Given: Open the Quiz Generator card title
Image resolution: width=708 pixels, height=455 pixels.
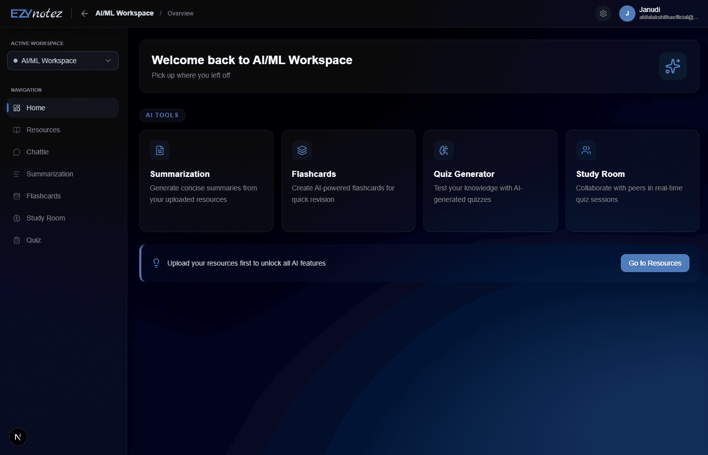Looking at the screenshot, I should click(464, 174).
